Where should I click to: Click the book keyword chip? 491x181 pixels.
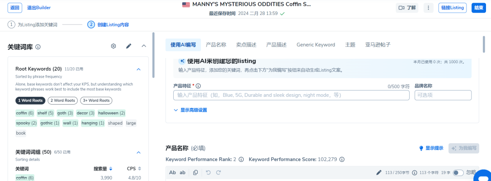pos(21,133)
